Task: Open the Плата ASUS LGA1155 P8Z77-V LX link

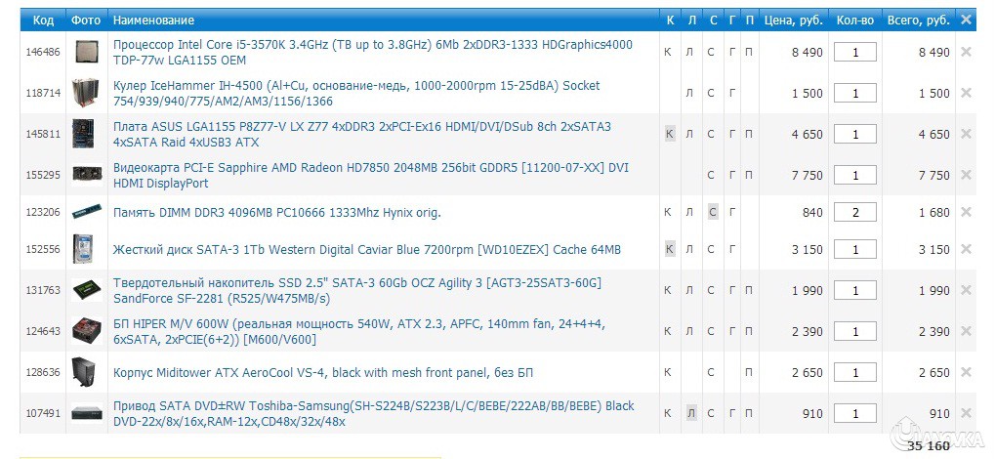Action: pyautogui.click(x=361, y=135)
